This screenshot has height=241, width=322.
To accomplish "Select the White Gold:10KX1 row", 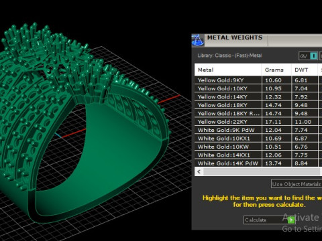I will pos(258,139).
